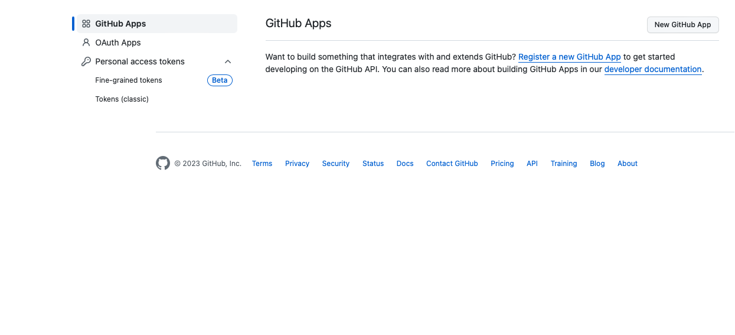The height and width of the screenshot is (335, 735).
Task: Open GitHub Apps in the sidebar
Action: tap(157, 24)
